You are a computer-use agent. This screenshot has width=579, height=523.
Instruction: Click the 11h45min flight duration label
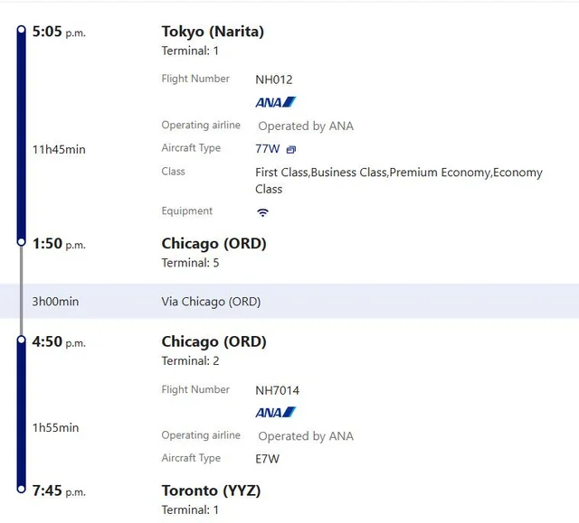coord(59,149)
